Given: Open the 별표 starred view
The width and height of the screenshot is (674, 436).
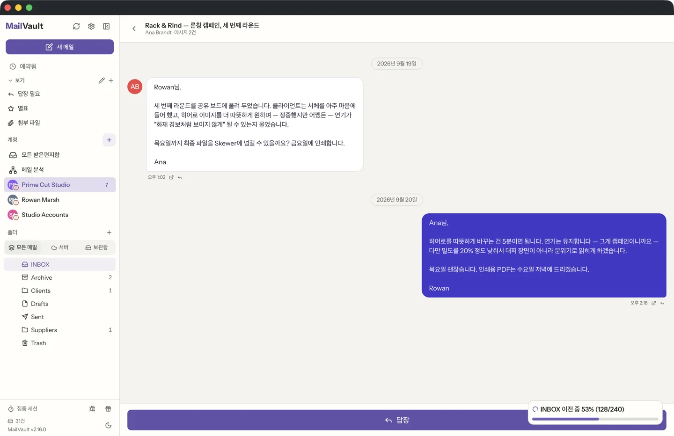Looking at the screenshot, I should coord(60,109).
